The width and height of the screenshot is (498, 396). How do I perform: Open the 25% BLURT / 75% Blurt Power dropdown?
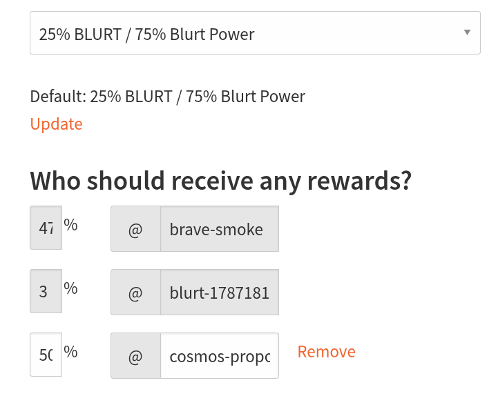tap(254, 33)
